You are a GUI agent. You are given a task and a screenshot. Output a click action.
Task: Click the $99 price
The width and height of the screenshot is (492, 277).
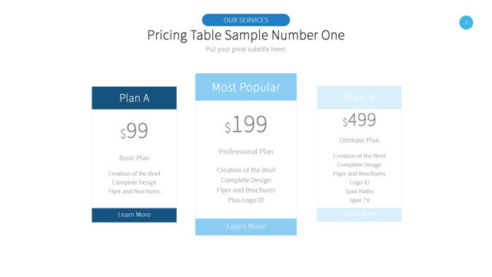134,131
